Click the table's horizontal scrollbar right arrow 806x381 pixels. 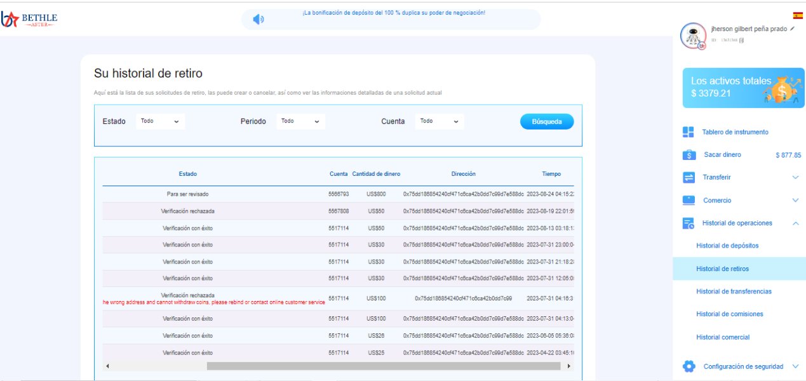tap(568, 366)
